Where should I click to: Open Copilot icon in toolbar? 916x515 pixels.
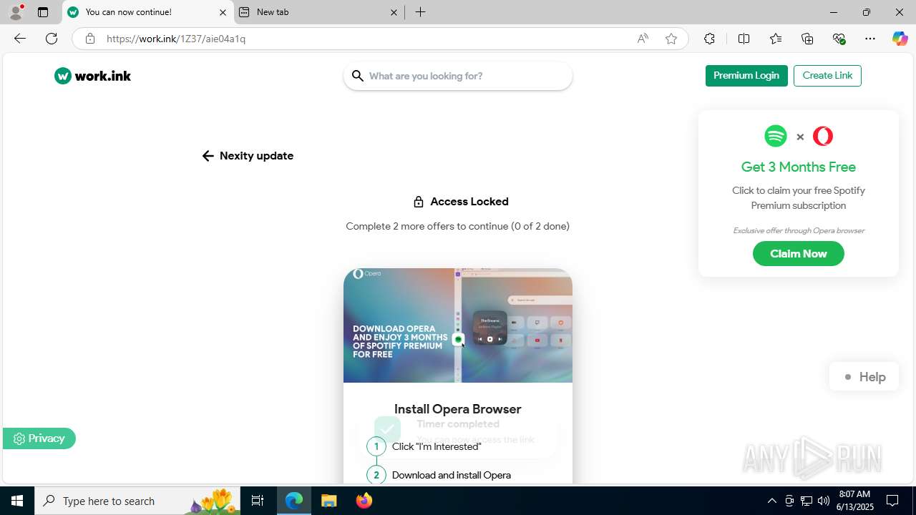900,39
